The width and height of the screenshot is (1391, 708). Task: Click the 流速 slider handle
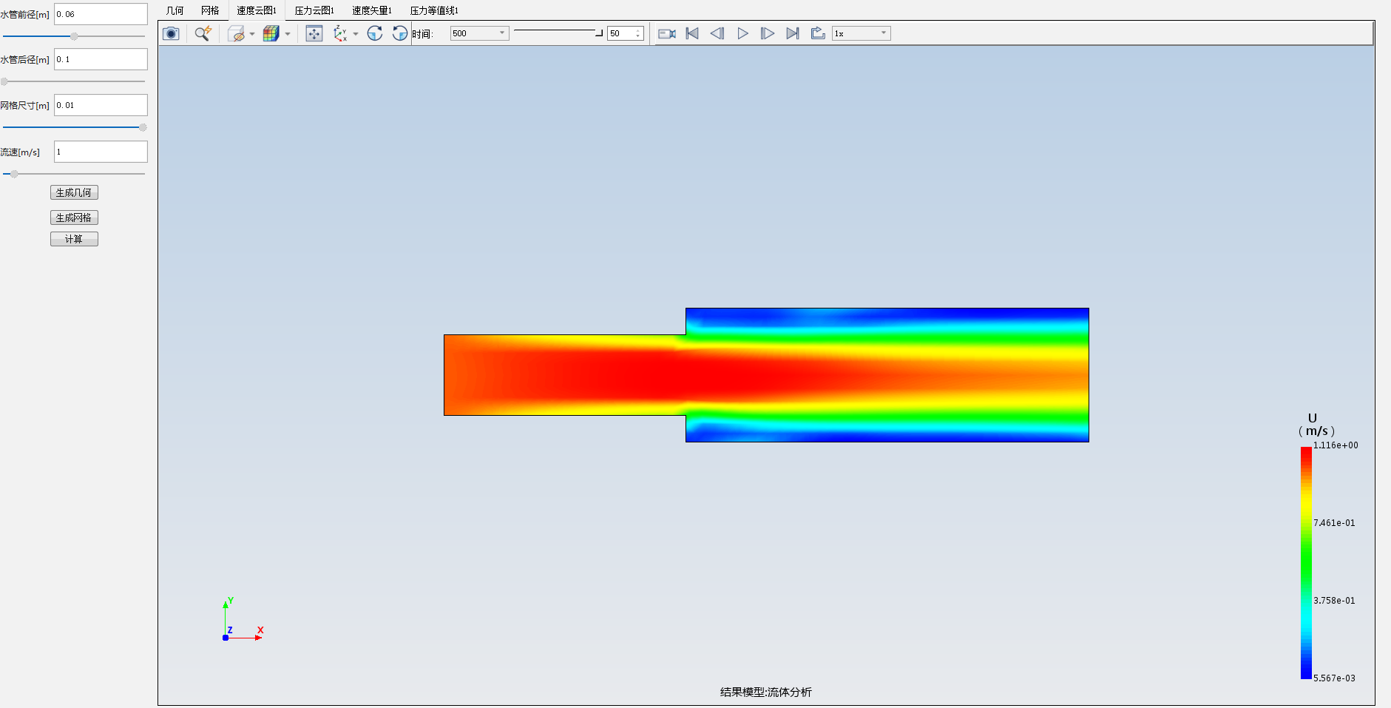point(14,174)
